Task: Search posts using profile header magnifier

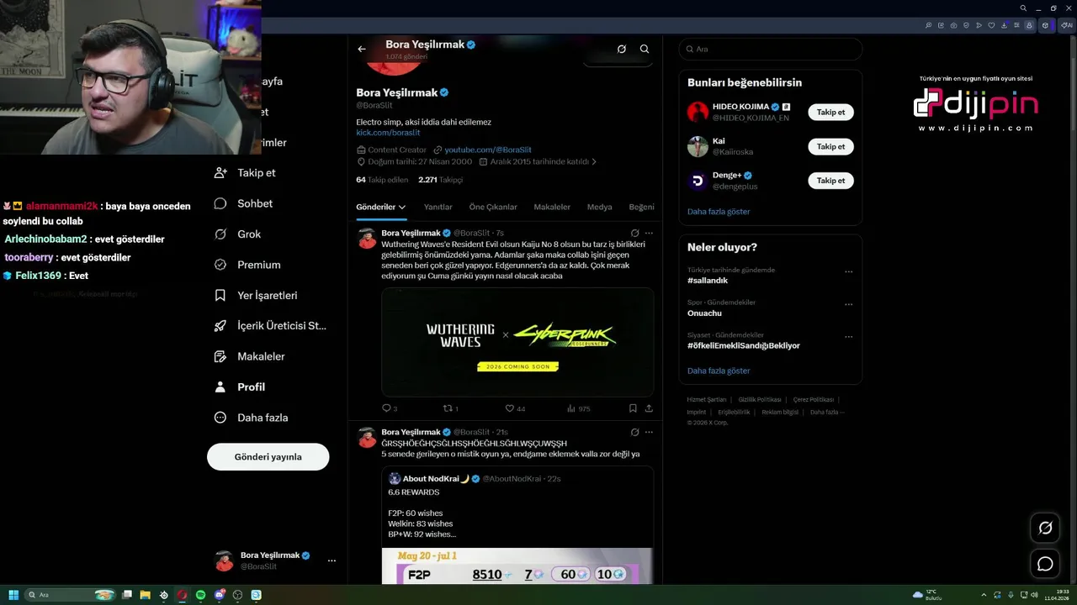Action: tap(645, 49)
